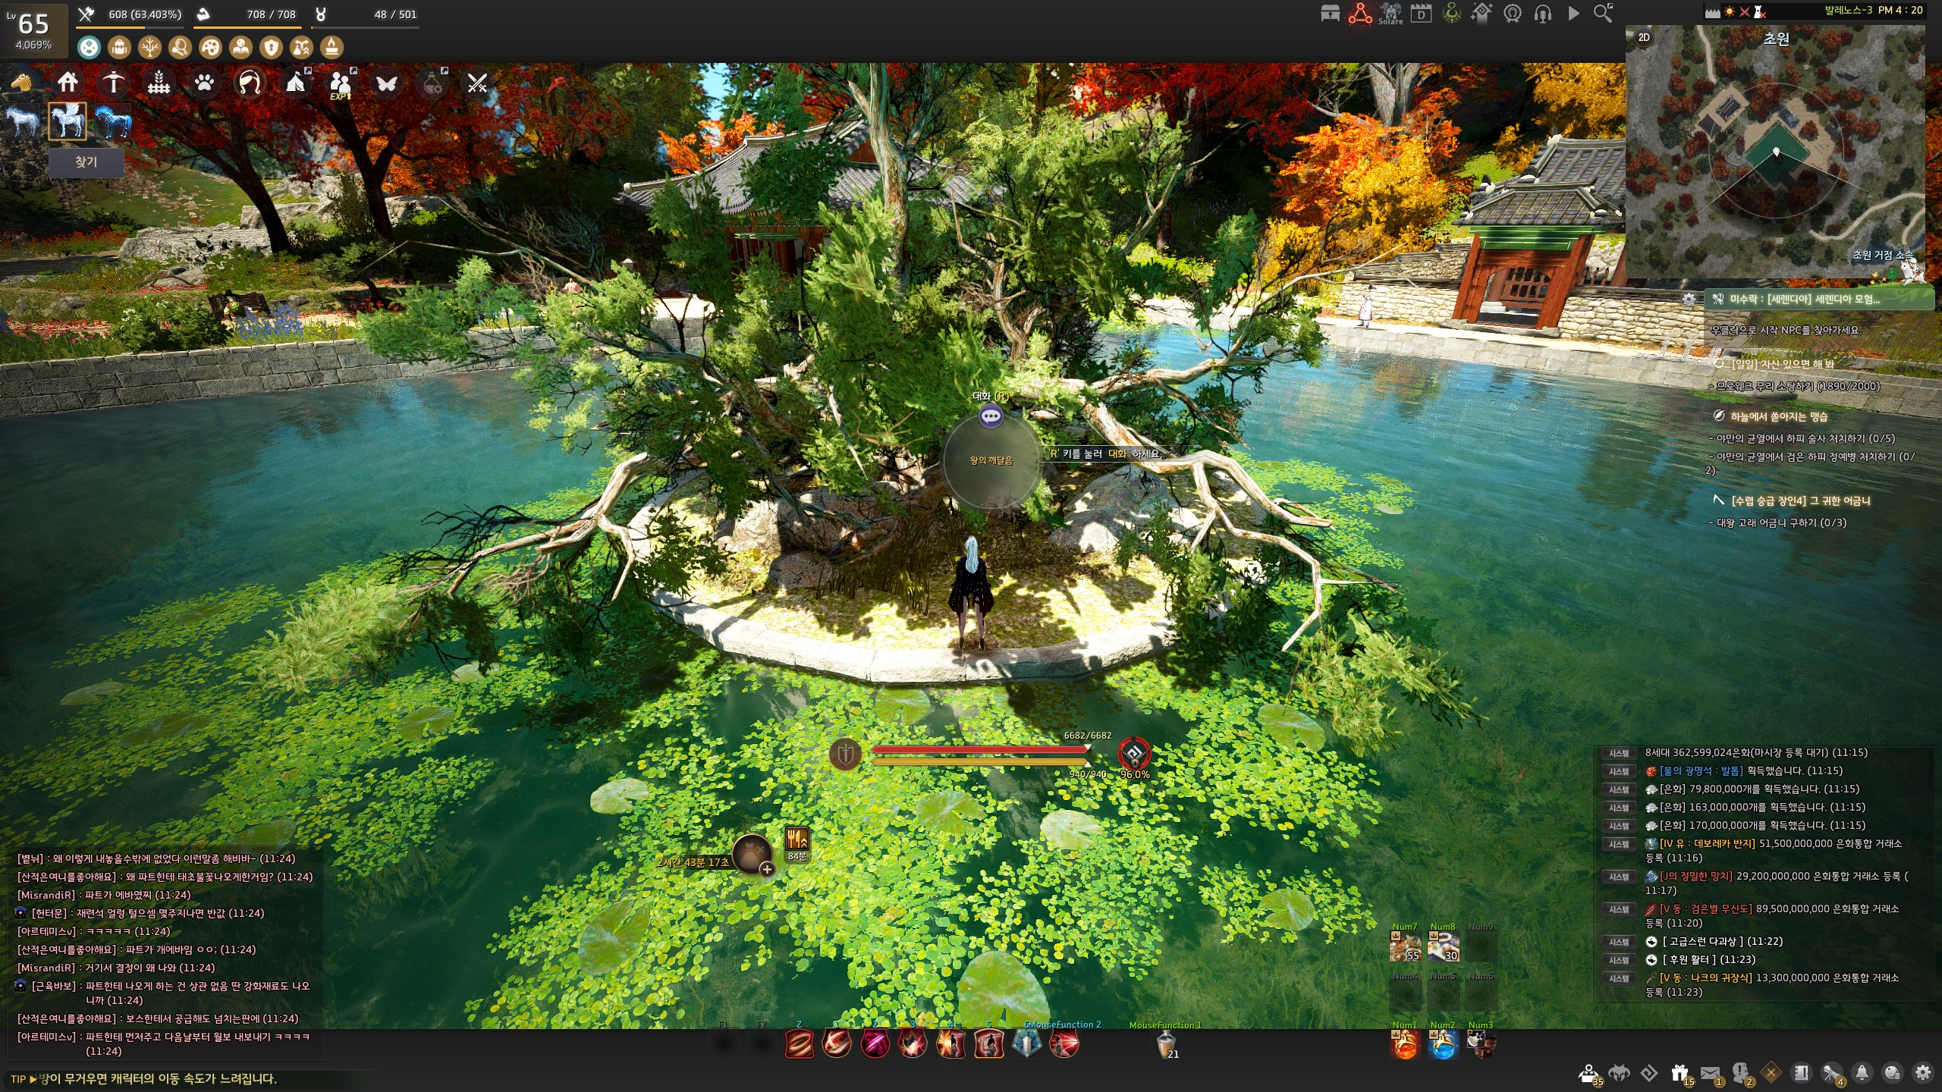Viewport: 1942px width, 1092px height.
Task: Open the gift box rewards icon
Action: [x=1680, y=1073]
